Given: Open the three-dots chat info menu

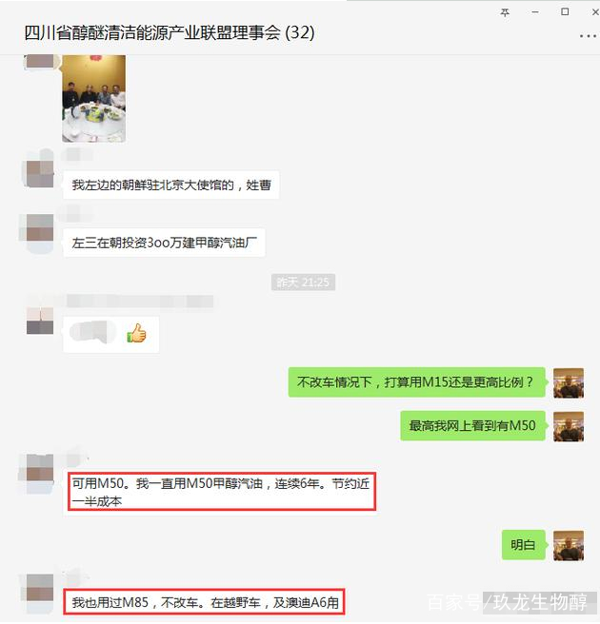Looking at the screenshot, I should [588, 36].
